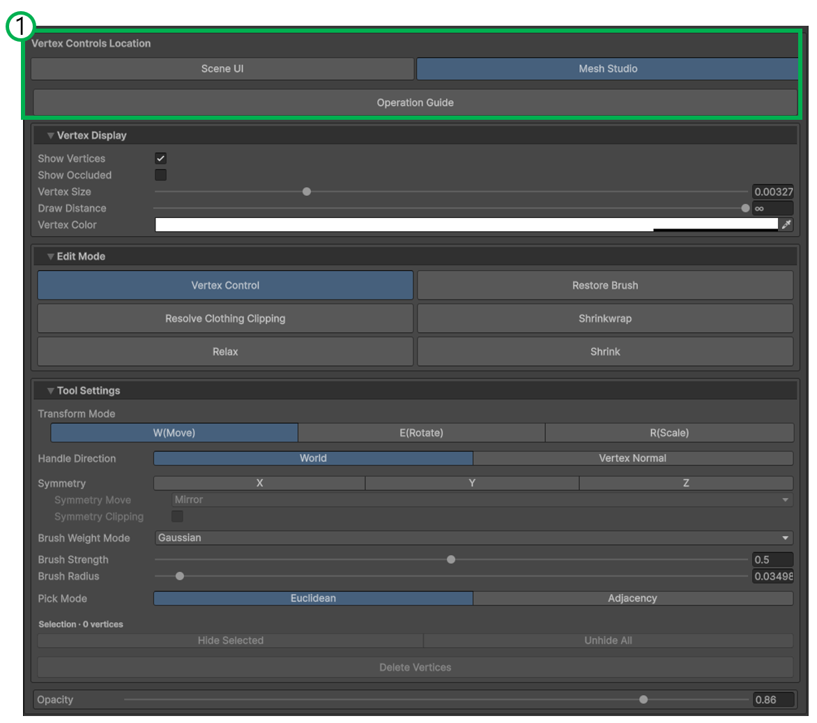Click the 'Selection · 0 vertices' text
The height and width of the screenshot is (723, 817).
(81, 624)
